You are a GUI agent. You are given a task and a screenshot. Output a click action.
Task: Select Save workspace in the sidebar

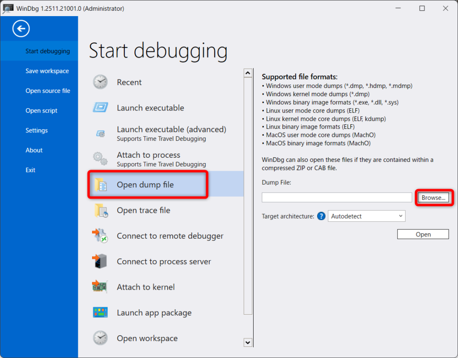click(47, 71)
